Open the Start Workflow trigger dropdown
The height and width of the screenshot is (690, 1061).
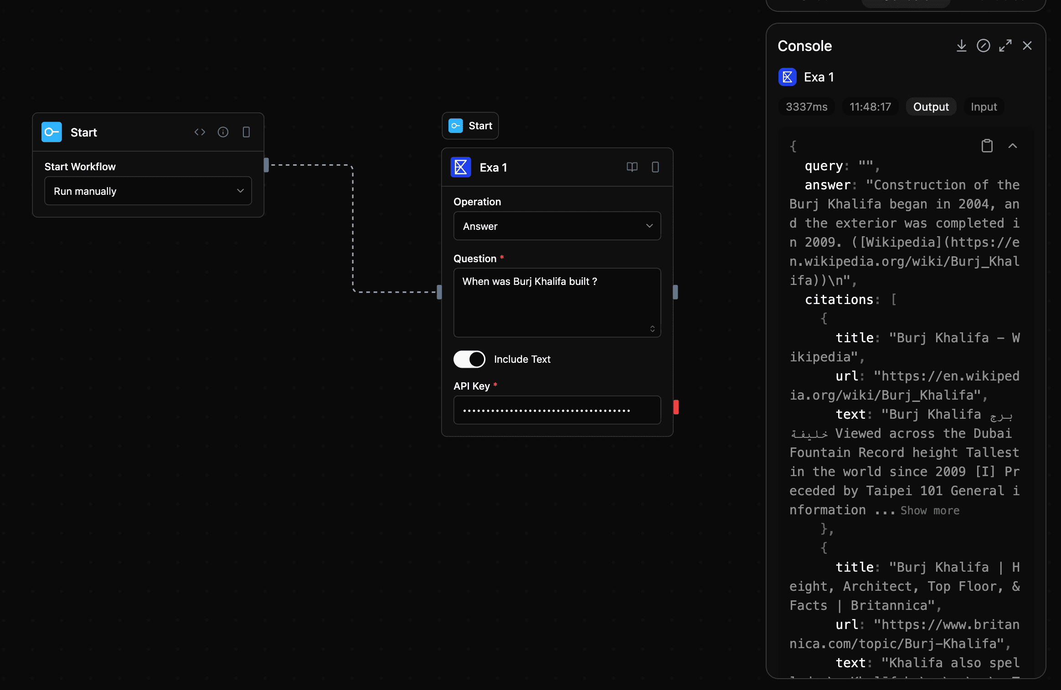[x=148, y=191]
